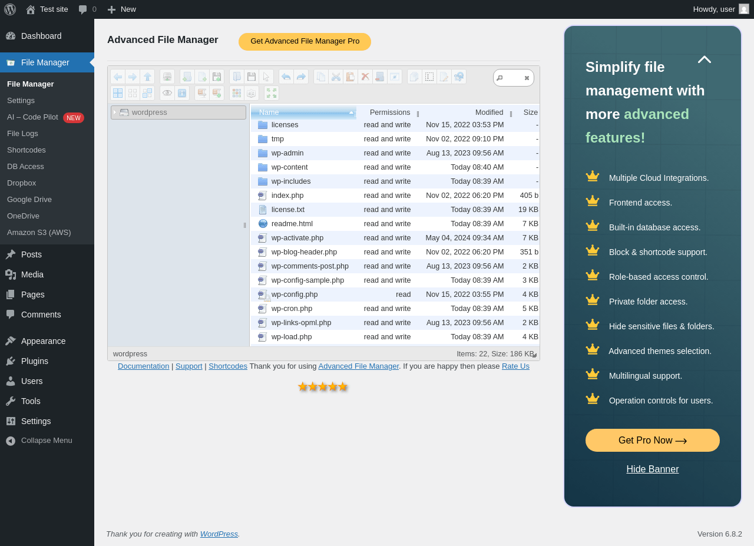Open the Documentation link
The height and width of the screenshot is (546, 754).
143,366
